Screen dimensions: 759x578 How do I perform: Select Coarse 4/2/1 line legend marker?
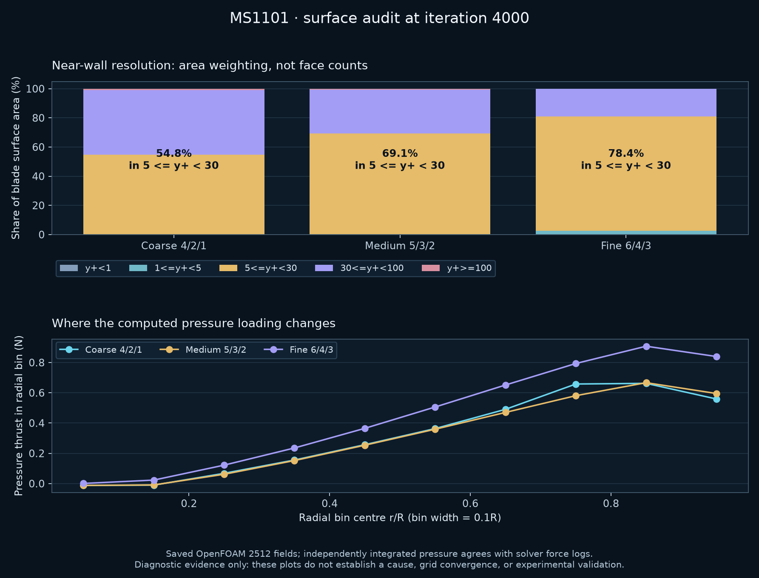click(69, 350)
